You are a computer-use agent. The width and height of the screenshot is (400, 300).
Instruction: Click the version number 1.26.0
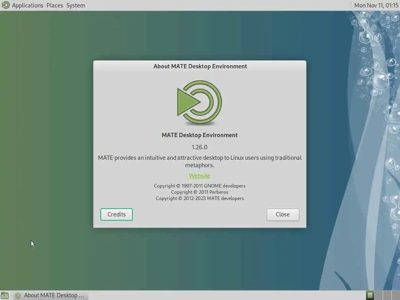coord(200,147)
